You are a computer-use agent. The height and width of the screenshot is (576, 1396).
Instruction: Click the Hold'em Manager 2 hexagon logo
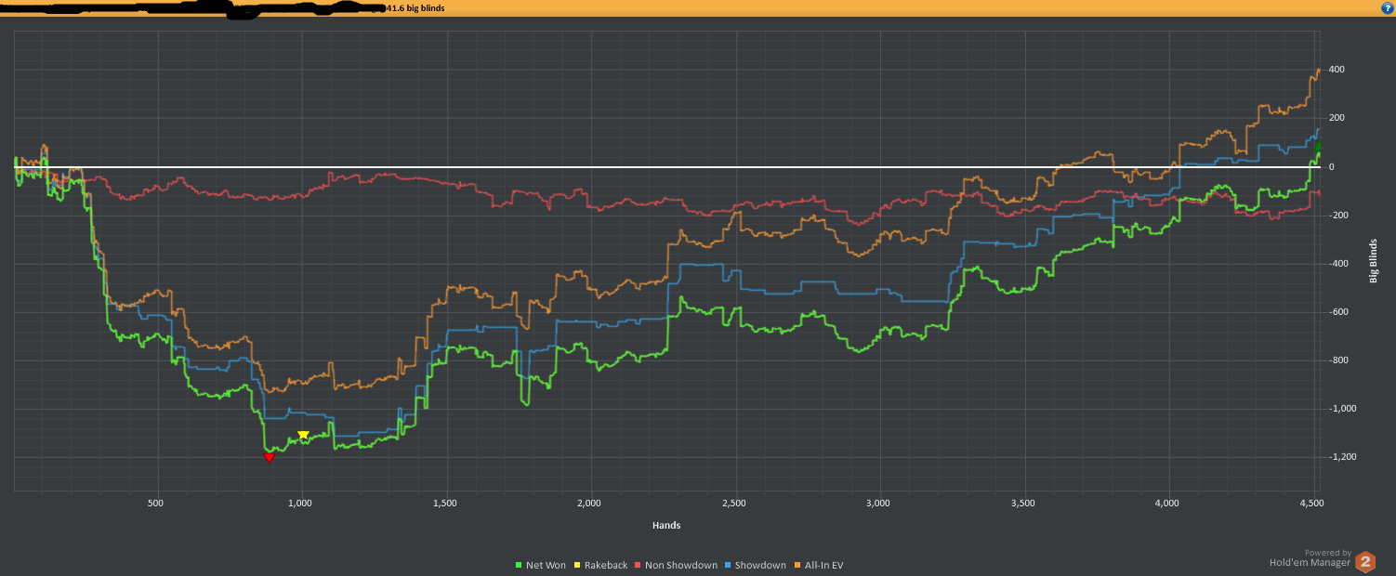1365,561
